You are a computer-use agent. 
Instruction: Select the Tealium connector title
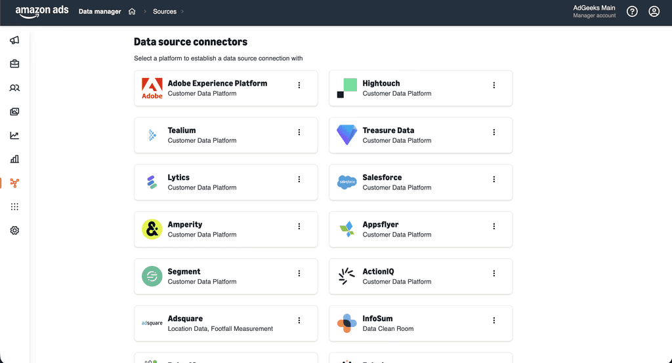pos(182,130)
